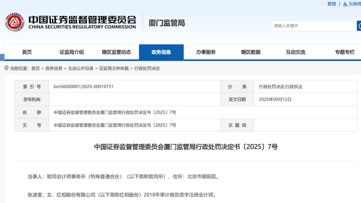Screen dimensions: 361x203
Task: Click the 分类 label cell
Action: [x=237, y=87]
